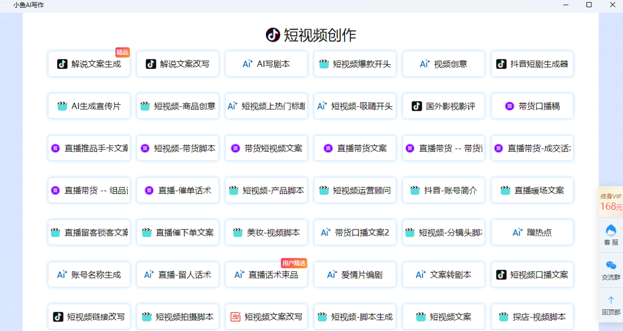Select 直播话术束品 with 用户精选 badge
Viewport: 623px width, 331px height.
[x=266, y=275]
